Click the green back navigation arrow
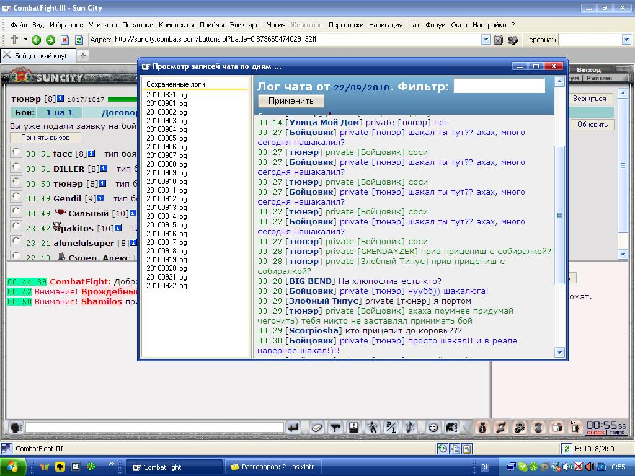Screen dimensions: 635x476 coord(37,40)
